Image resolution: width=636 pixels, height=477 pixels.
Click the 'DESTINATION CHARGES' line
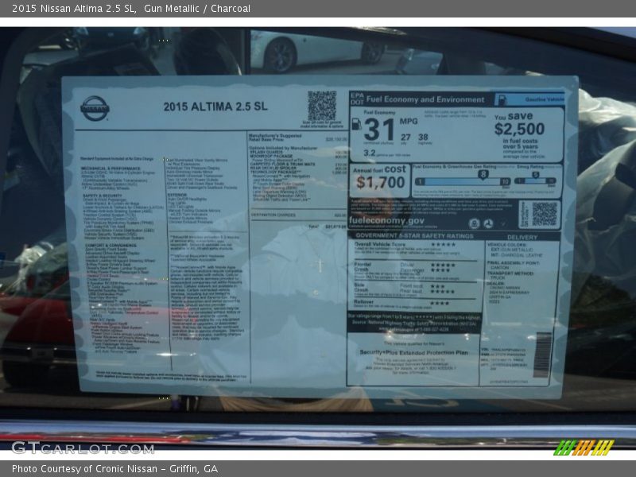[299, 215]
